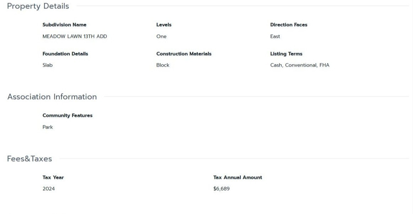Select the 'Park' community feature value
Image resolution: width=413 pixels, height=214 pixels.
coord(48,127)
